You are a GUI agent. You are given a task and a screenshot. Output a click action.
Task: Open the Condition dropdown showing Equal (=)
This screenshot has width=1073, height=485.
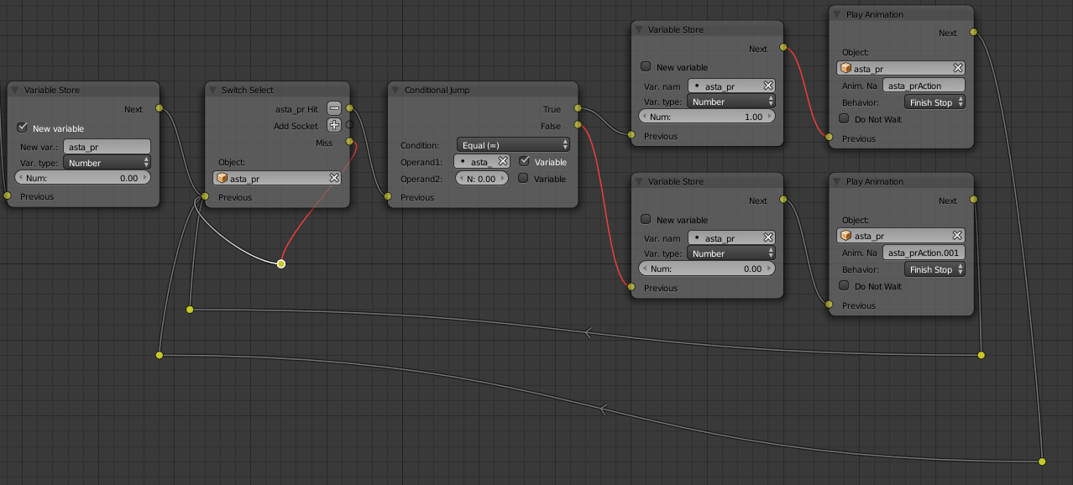512,143
